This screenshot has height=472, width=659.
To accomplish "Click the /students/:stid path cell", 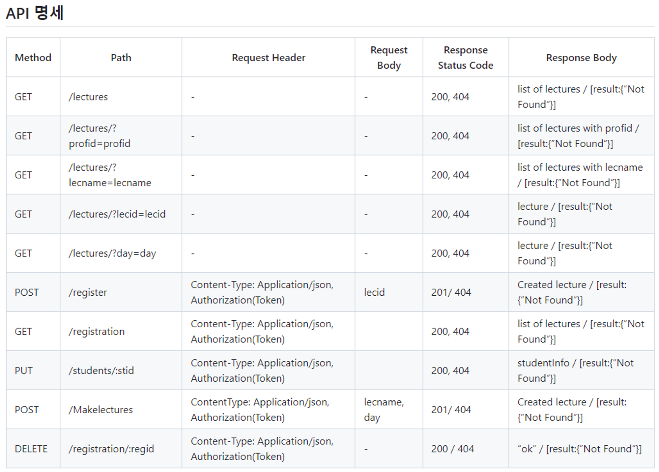I will pos(101,371).
